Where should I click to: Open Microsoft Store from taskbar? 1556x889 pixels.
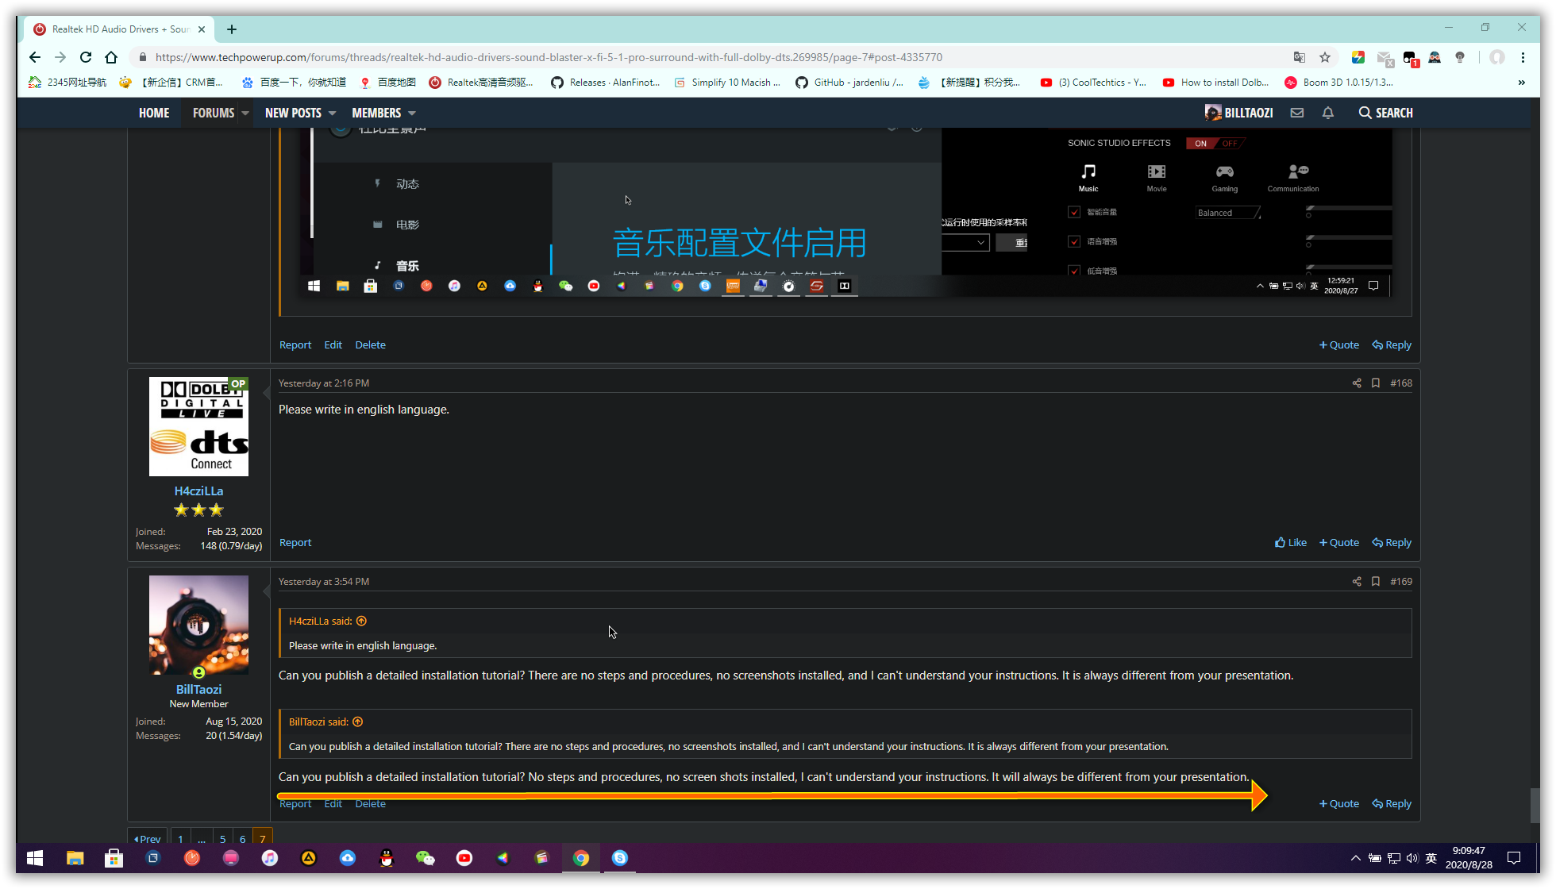114,858
